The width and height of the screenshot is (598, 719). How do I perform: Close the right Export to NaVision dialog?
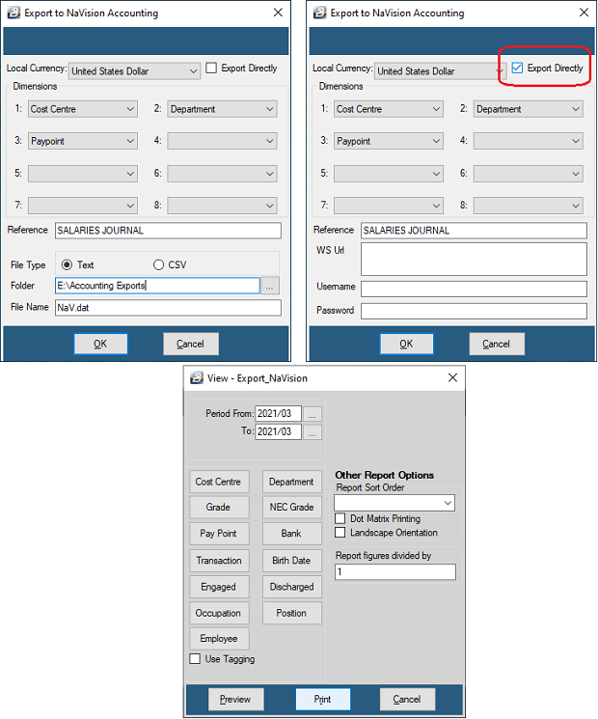pos(584,13)
